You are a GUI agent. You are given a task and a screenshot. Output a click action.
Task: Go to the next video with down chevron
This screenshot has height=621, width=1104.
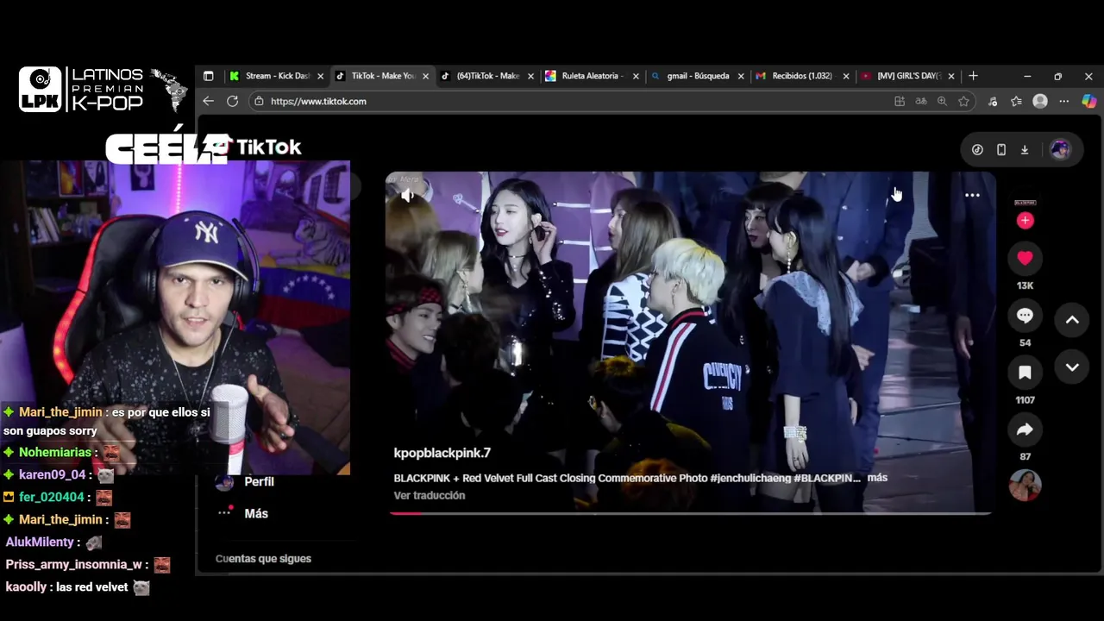pos(1072,367)
